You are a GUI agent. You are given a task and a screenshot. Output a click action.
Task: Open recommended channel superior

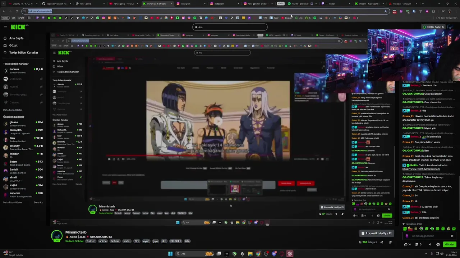[x=23, y=195]
